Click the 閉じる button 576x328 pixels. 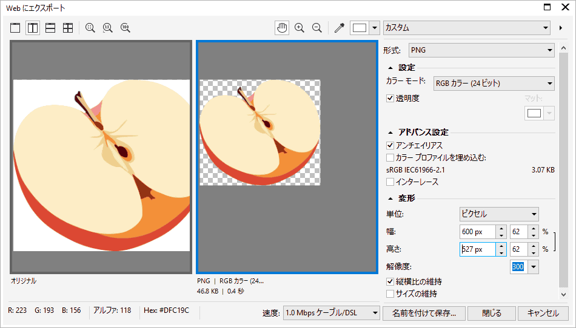(492, 313)
